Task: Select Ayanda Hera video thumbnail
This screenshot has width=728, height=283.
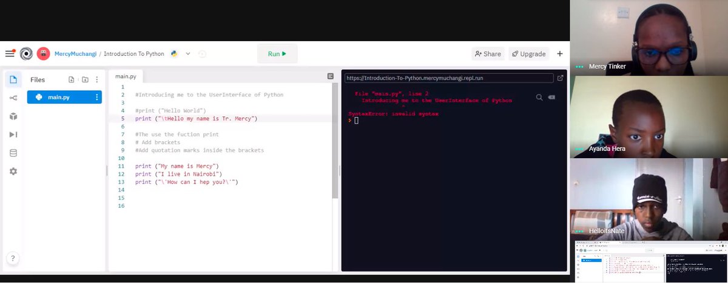Action: (649, 117)
